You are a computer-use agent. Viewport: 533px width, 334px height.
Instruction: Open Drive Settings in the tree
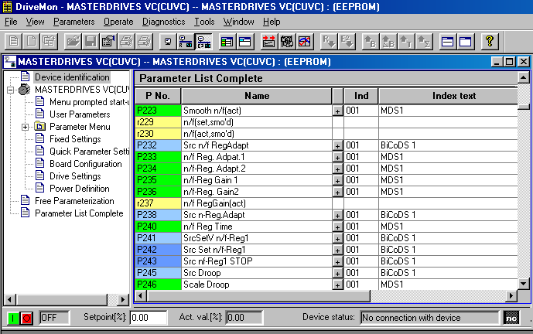tap(75, 176)
